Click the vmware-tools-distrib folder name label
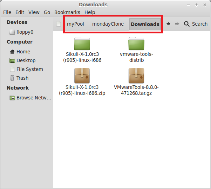211x189 pixels. [136, 57]
